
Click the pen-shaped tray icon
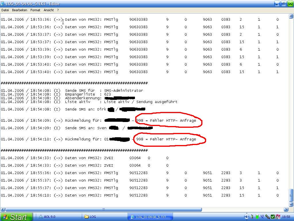click(267, 217)
